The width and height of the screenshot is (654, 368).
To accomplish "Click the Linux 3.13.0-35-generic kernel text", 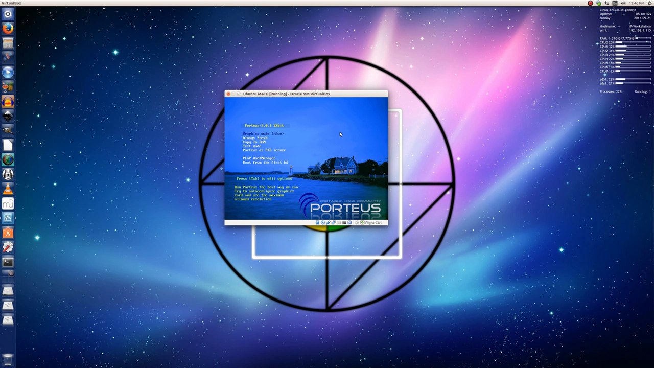I will click(618, 10).
